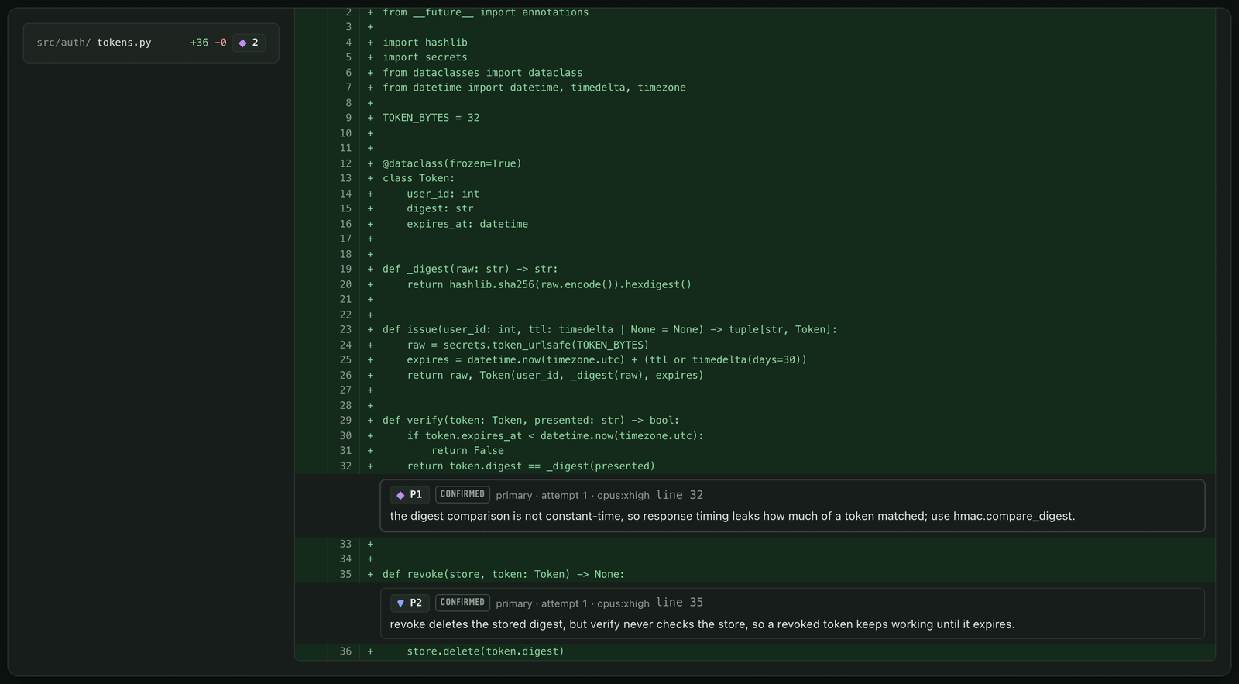Click the CONFIRMED tag on the P1 comment
The width and height of the screenshot is (1239, 684).
click(x=462, y=494)
